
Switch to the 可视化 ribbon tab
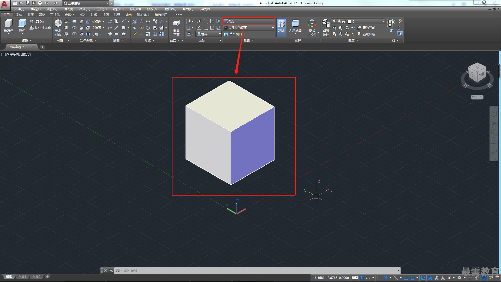[x=55, y=15]
